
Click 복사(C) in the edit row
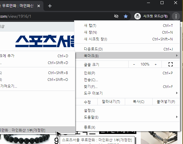(x=138, y=102)
